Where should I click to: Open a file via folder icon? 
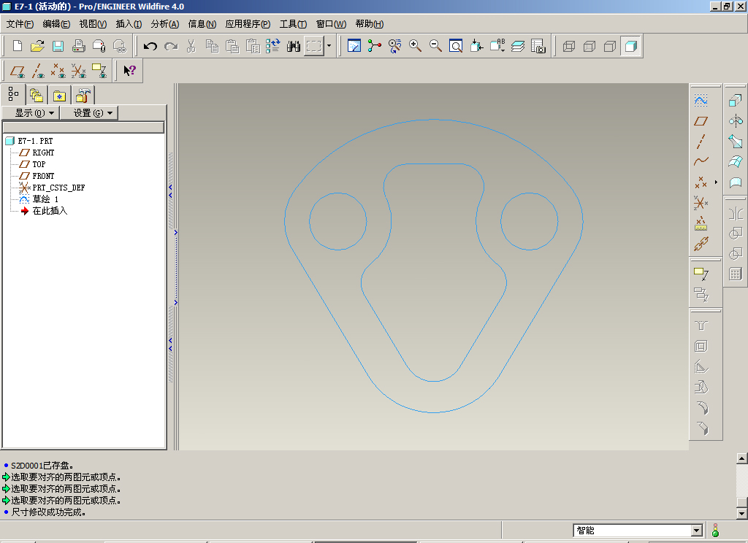tap(38, 46)
